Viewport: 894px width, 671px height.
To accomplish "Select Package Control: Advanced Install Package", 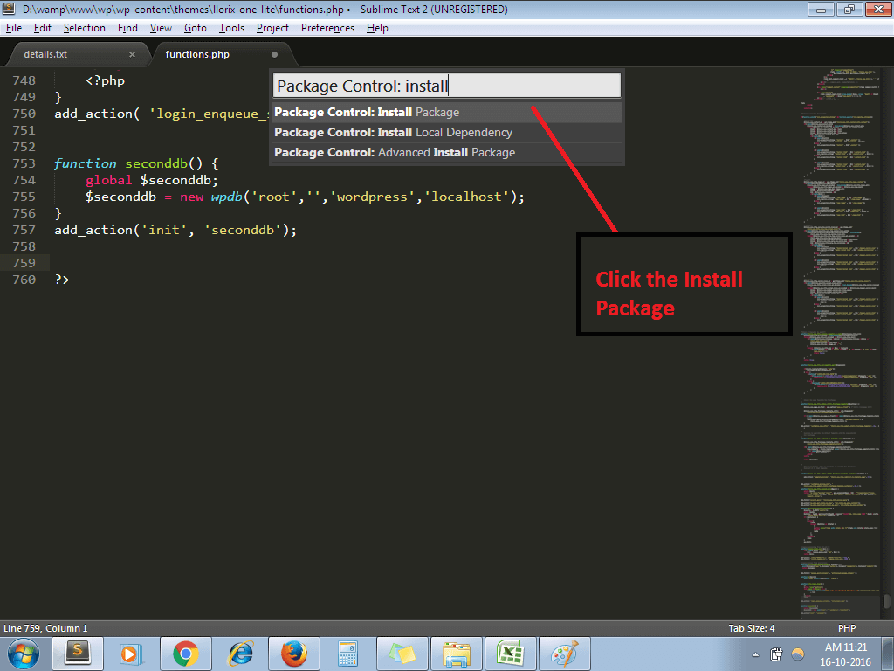I will [447, 152].
